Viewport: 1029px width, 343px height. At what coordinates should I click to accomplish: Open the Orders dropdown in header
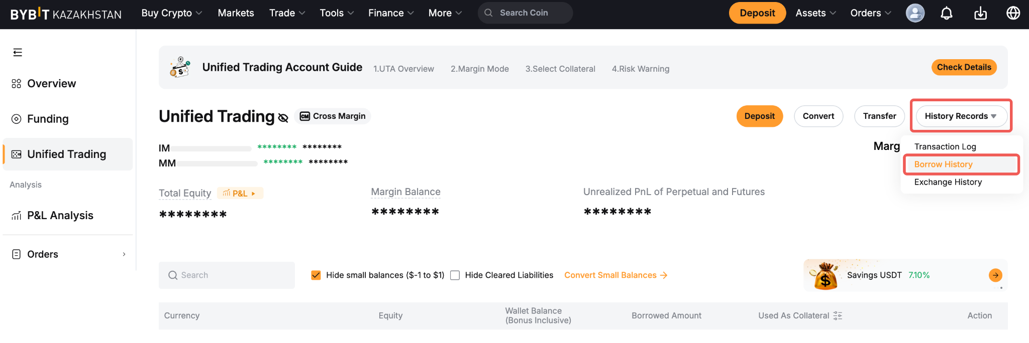pyautogui.click(x=871, y=13)
